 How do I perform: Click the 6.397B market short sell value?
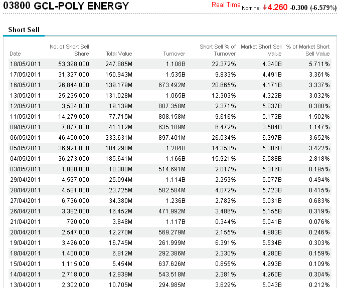(x=272, y=138)
